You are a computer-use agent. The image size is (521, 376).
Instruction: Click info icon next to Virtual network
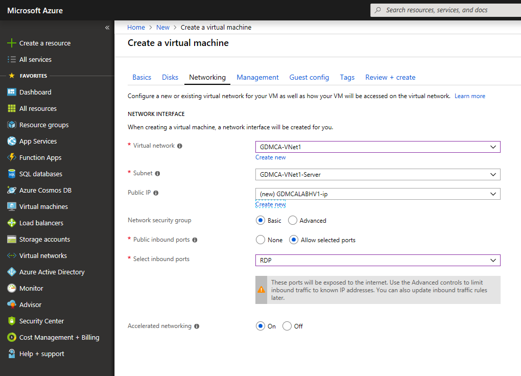coord(180,146)
